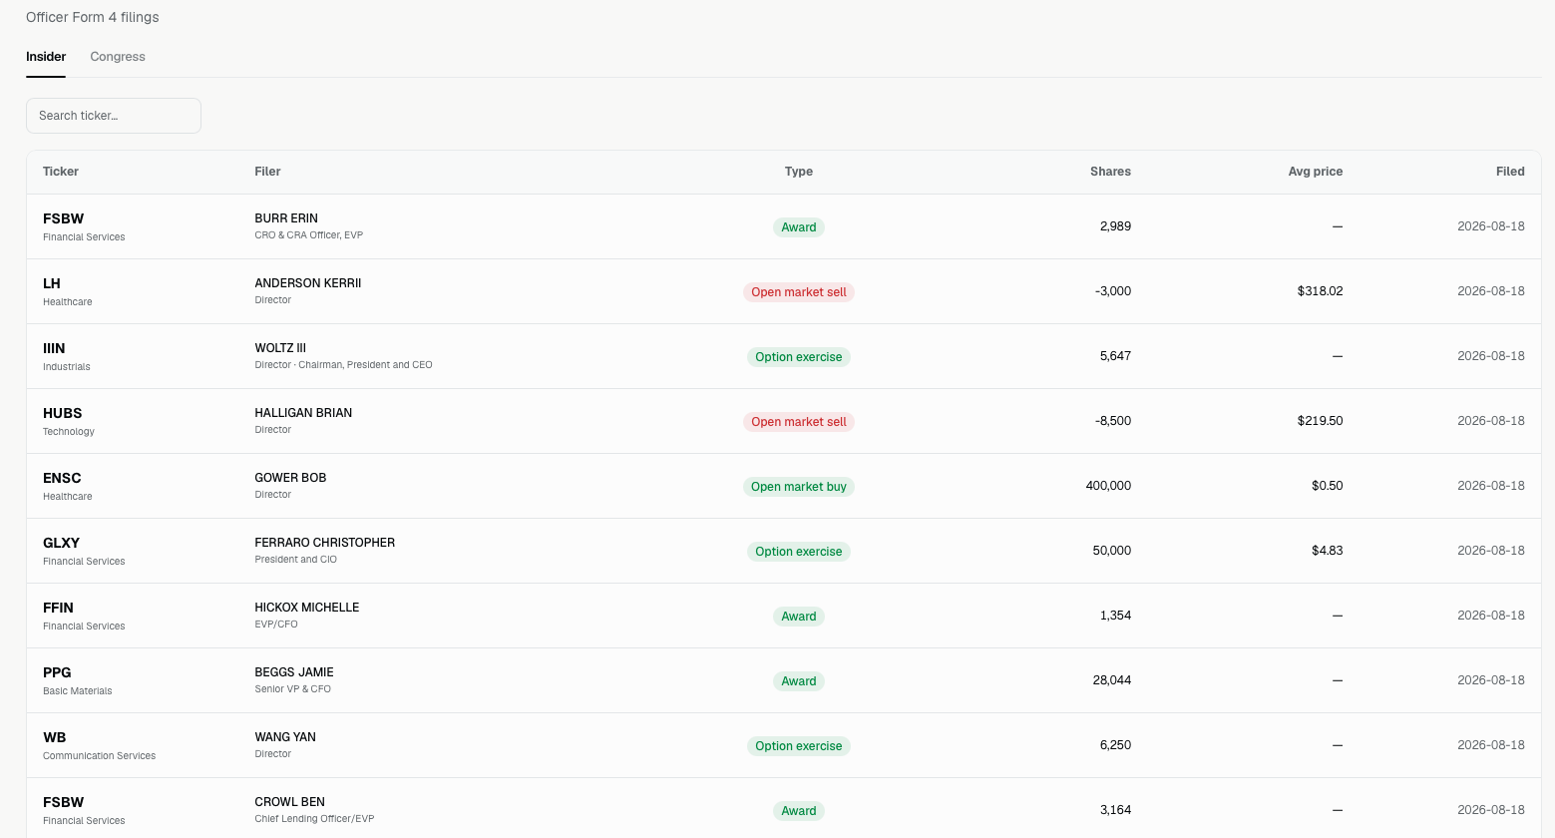Select the LH ticker
Image resolution: width=1555 pixels, height=838 pixels.
coord(52,283)
